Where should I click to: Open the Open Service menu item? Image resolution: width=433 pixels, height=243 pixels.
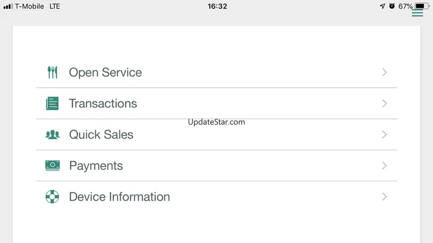(x=105, y=73)
